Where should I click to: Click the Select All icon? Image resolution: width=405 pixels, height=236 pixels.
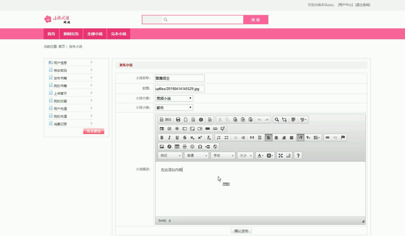click(x=293, y=120)
